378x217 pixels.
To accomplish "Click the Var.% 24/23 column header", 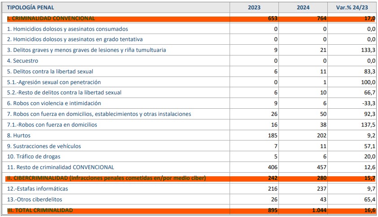I will [352, 8].
